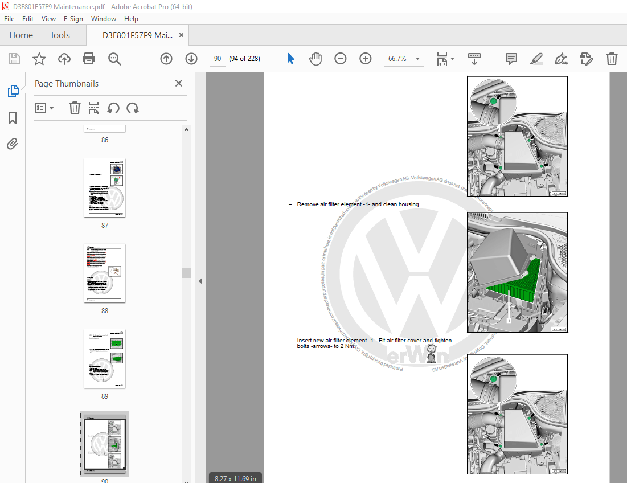Save the document to cloud

click(64, 59)
